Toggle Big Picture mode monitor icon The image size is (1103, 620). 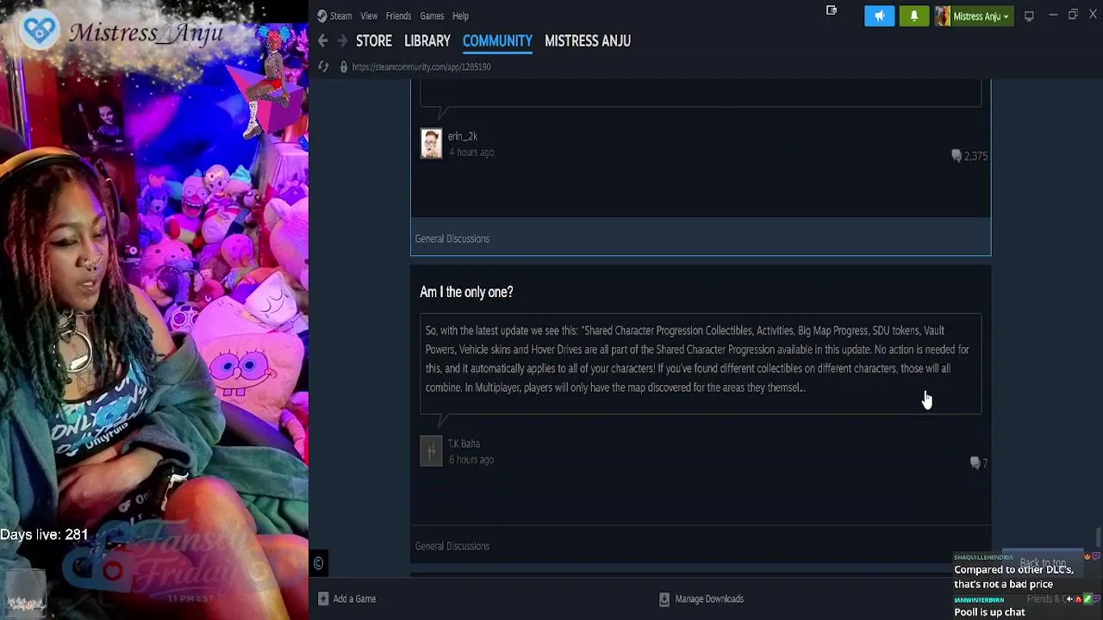click(x=1029, y=15)
